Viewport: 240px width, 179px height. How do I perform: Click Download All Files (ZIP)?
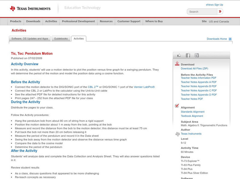(194, 69)
